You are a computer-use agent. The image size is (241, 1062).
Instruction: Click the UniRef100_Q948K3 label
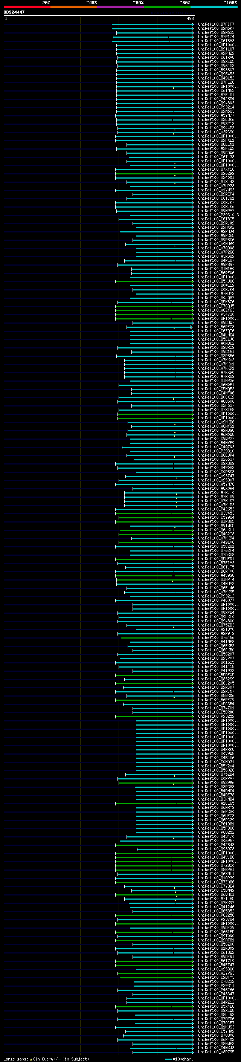[216, 103]
